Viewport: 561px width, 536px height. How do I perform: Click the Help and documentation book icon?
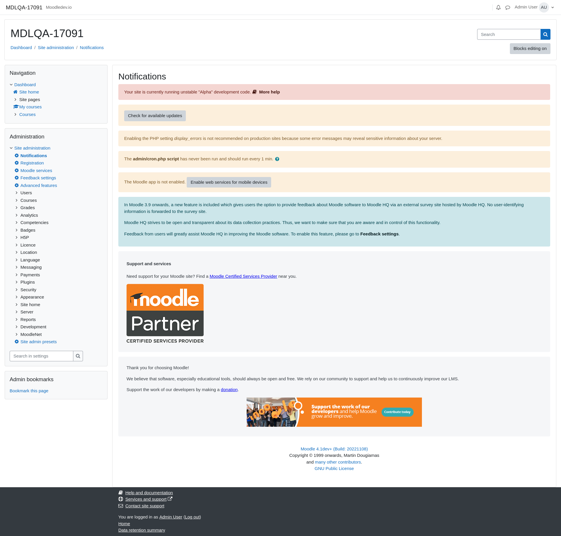tap(121, 493)
